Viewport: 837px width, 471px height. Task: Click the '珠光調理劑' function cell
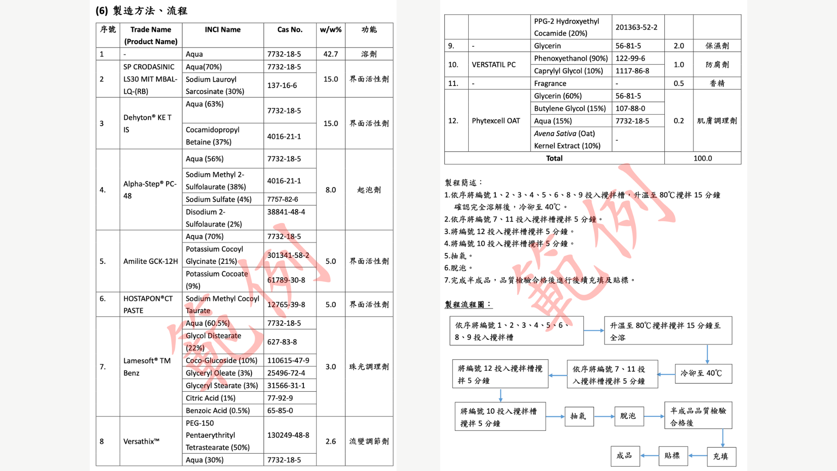point(369,367)
